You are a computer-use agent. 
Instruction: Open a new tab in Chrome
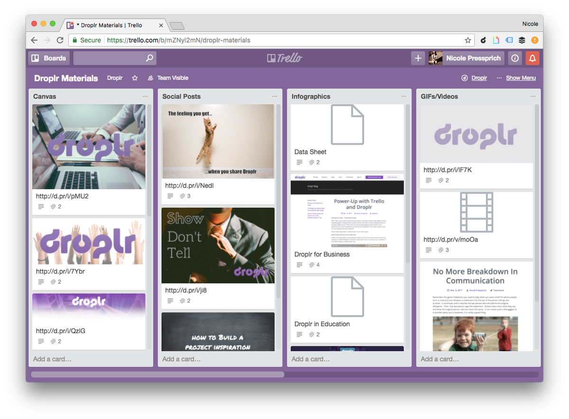pos(177,26)
